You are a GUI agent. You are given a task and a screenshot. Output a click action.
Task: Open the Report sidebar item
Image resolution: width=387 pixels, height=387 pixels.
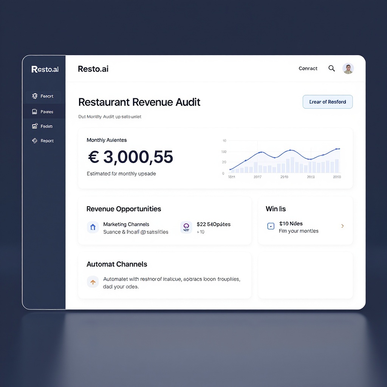point(43,141)
